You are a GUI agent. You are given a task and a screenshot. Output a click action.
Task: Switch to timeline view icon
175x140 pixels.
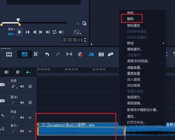24,54
